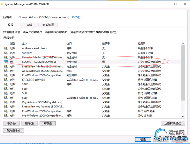Click the icon beside Enterprise Key Admins row

click(x=6, y=106)
